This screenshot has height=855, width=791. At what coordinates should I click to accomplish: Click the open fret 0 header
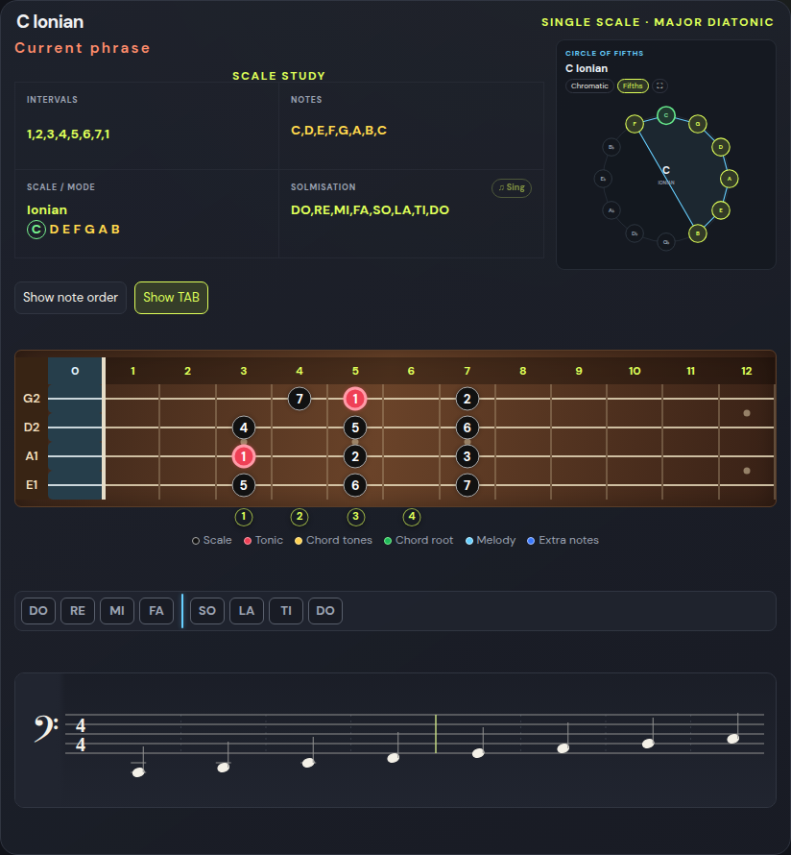tap(75, 371)
